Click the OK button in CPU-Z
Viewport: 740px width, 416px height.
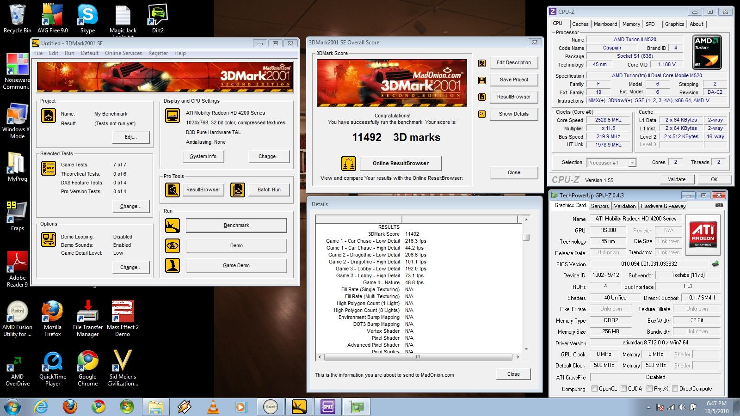click(714, 179)
